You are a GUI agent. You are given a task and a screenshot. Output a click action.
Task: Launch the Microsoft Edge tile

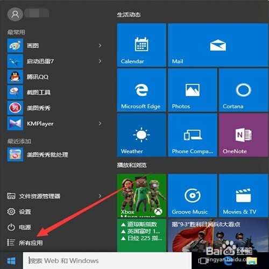(141, 90)
